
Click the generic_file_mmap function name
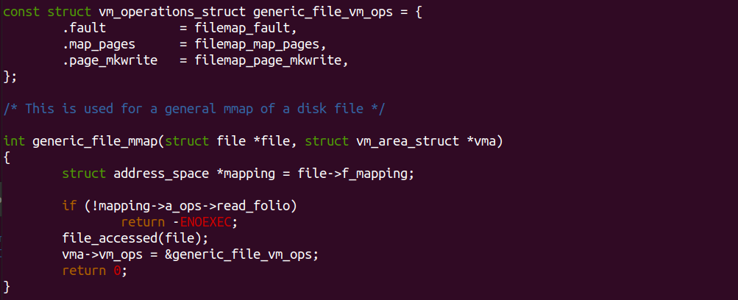pyautogui.click(x=96, y=141)
